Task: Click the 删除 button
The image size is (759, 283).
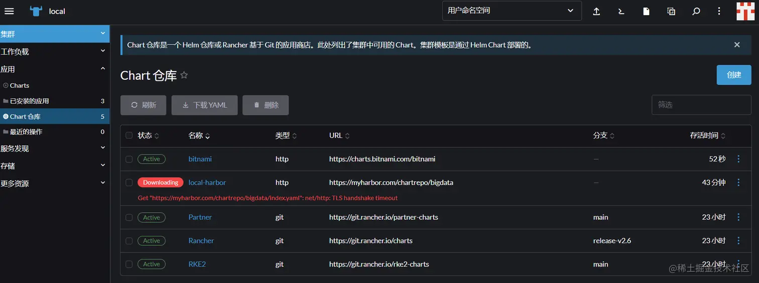Action: pos(266,105)
